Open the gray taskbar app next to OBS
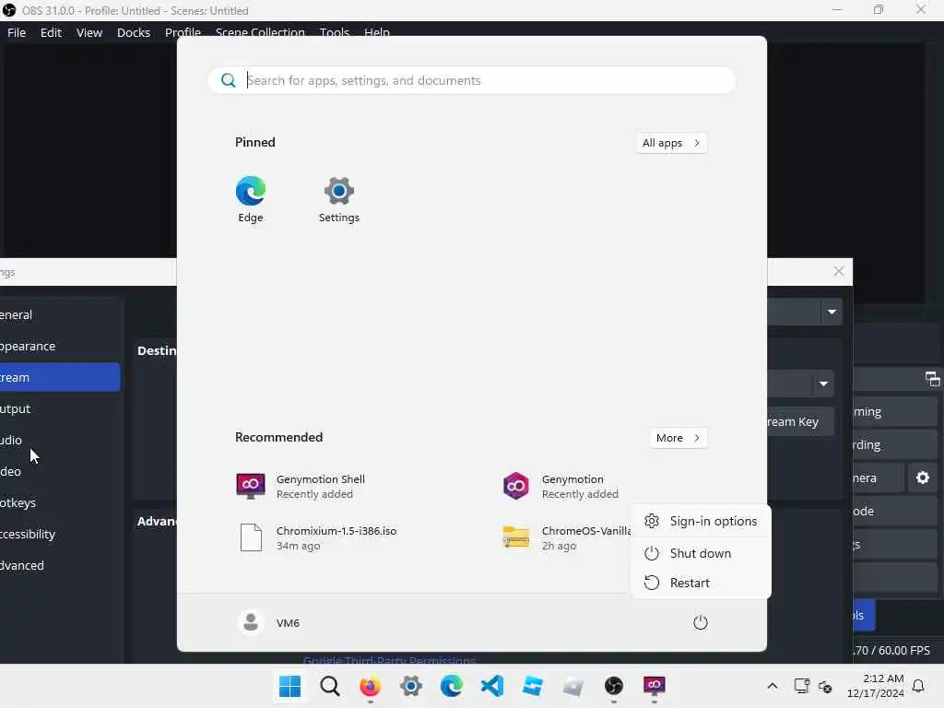Image resolution: width=944 pixels, height=708 pixels. (x=573, y=686)
